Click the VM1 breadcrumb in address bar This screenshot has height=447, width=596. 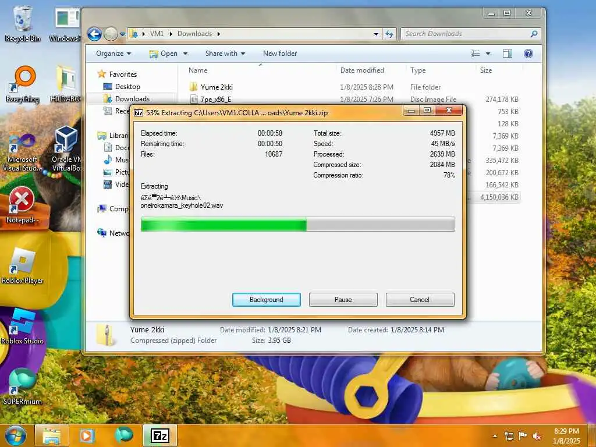click(x=157, y=34)
